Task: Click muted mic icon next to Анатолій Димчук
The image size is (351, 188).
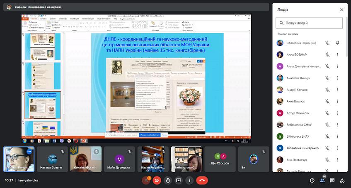Action: point(327,78)
